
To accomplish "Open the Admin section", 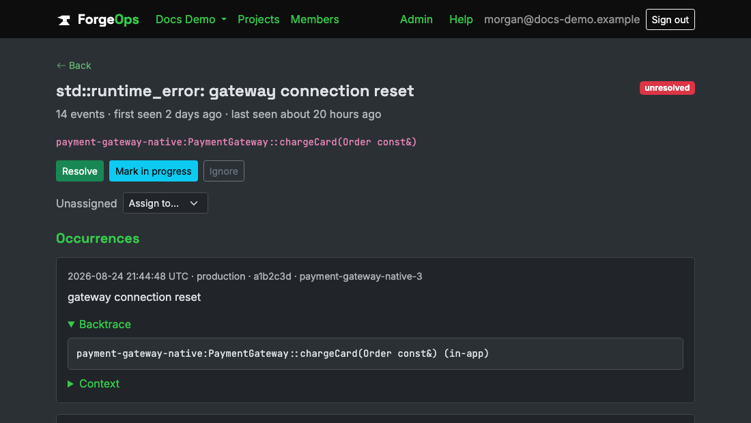I will click(416, 20).
